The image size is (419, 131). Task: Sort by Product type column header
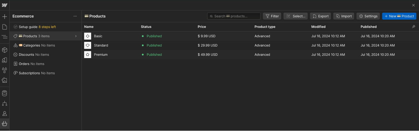point(265,27)
